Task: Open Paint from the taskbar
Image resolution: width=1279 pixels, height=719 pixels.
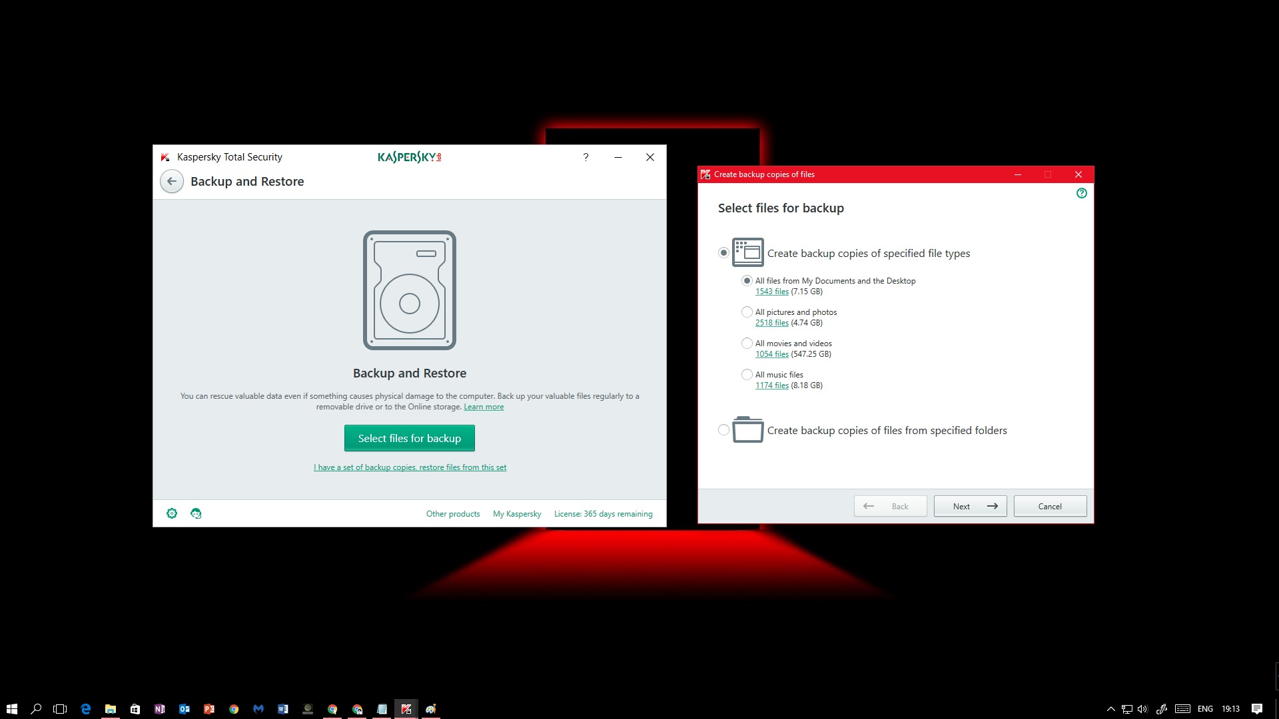Action: click(431, 709)
